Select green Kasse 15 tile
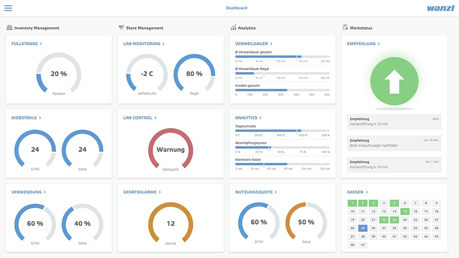 [405, 211]
